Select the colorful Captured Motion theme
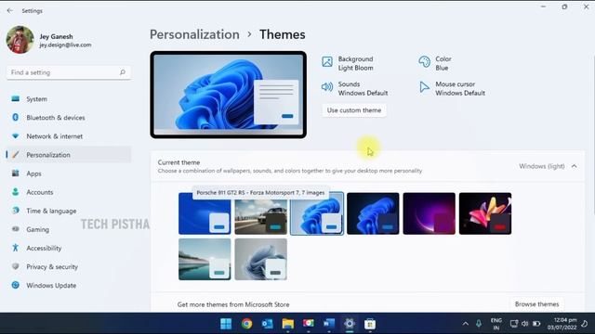Image resolution: width=595 pixels, height=334 pixels. [485, 213]
